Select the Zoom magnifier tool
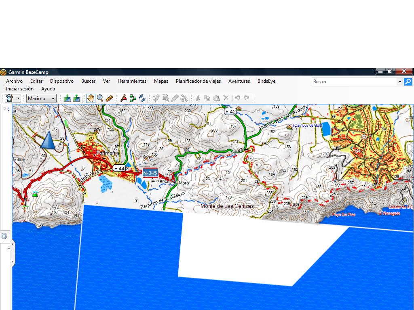 [100, 98]
